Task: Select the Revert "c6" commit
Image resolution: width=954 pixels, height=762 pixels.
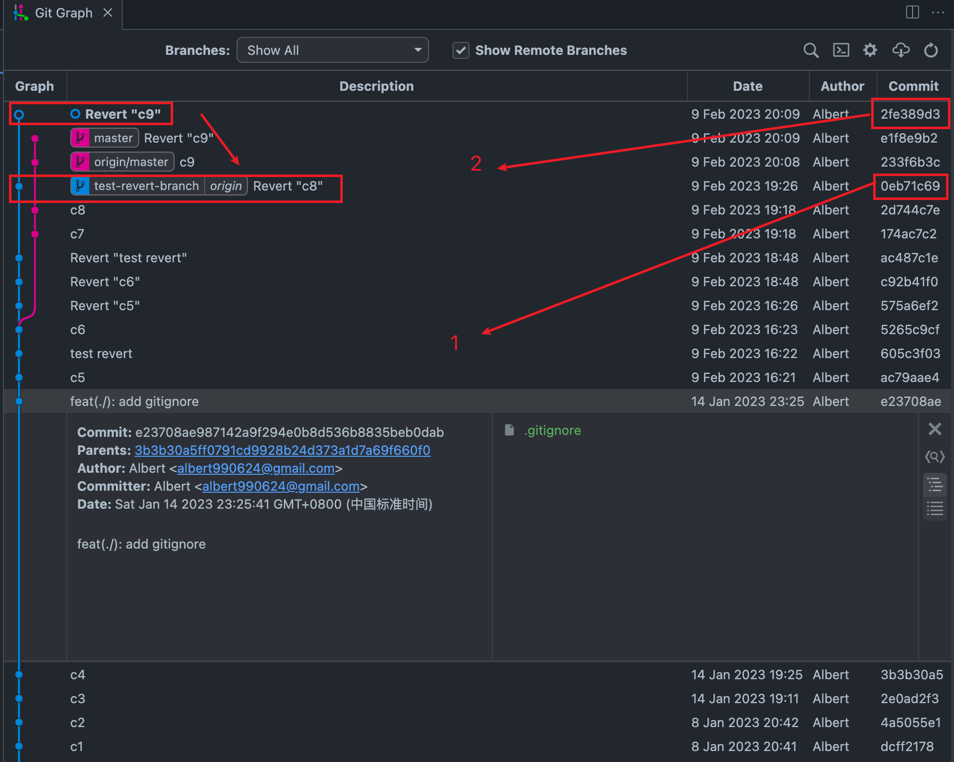Action: click(477, 282)
